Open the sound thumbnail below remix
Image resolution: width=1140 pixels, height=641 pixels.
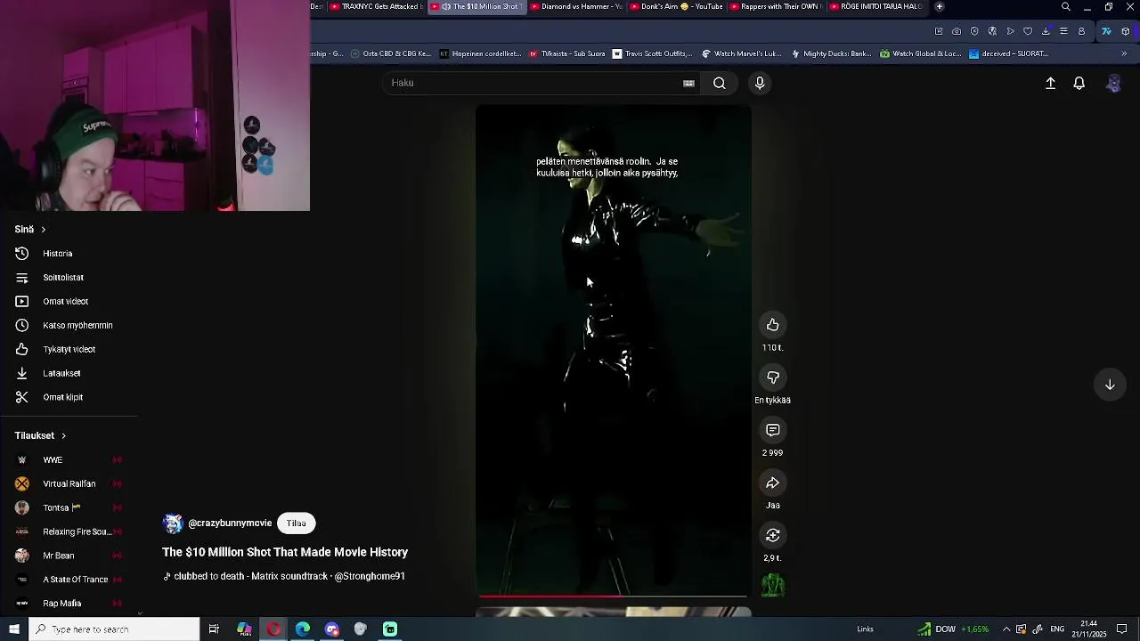point(772,585)
